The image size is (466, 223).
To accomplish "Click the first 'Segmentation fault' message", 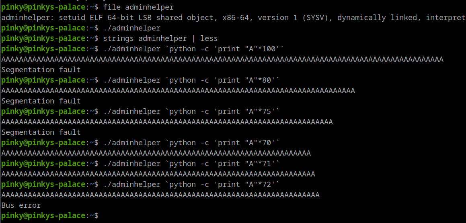I will tap(41, 70).
